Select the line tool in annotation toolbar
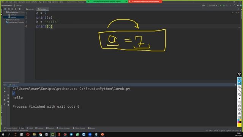The height and width of the screenshot is (137, 243). (240, 91)
